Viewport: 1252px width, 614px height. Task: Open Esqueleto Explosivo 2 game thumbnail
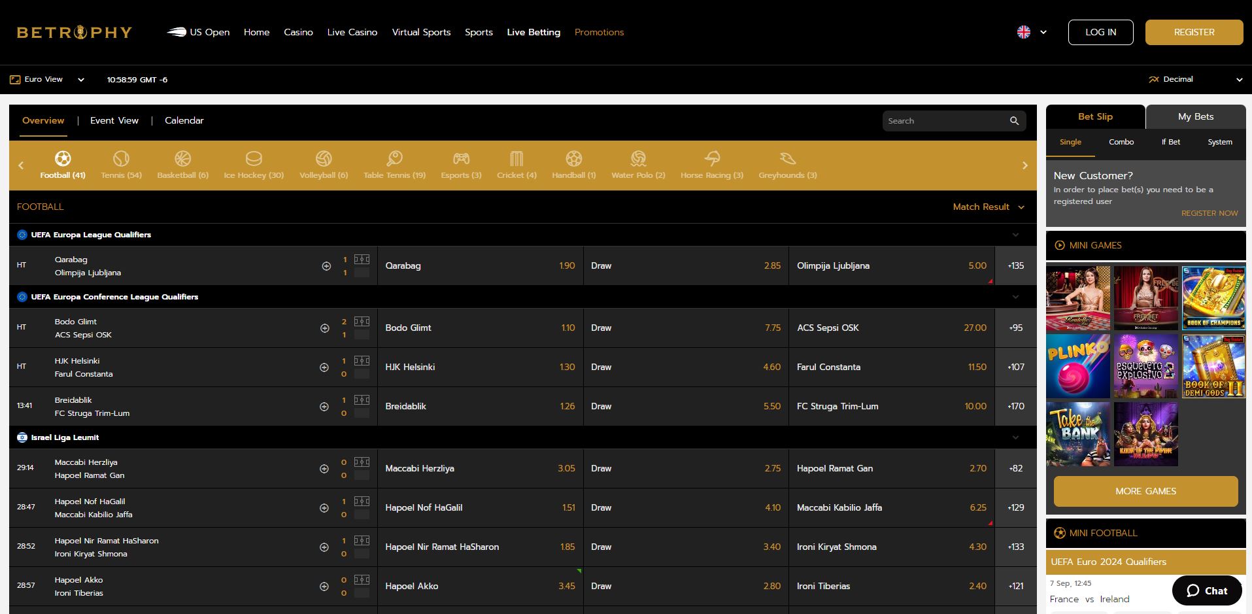coord(1146,366)
